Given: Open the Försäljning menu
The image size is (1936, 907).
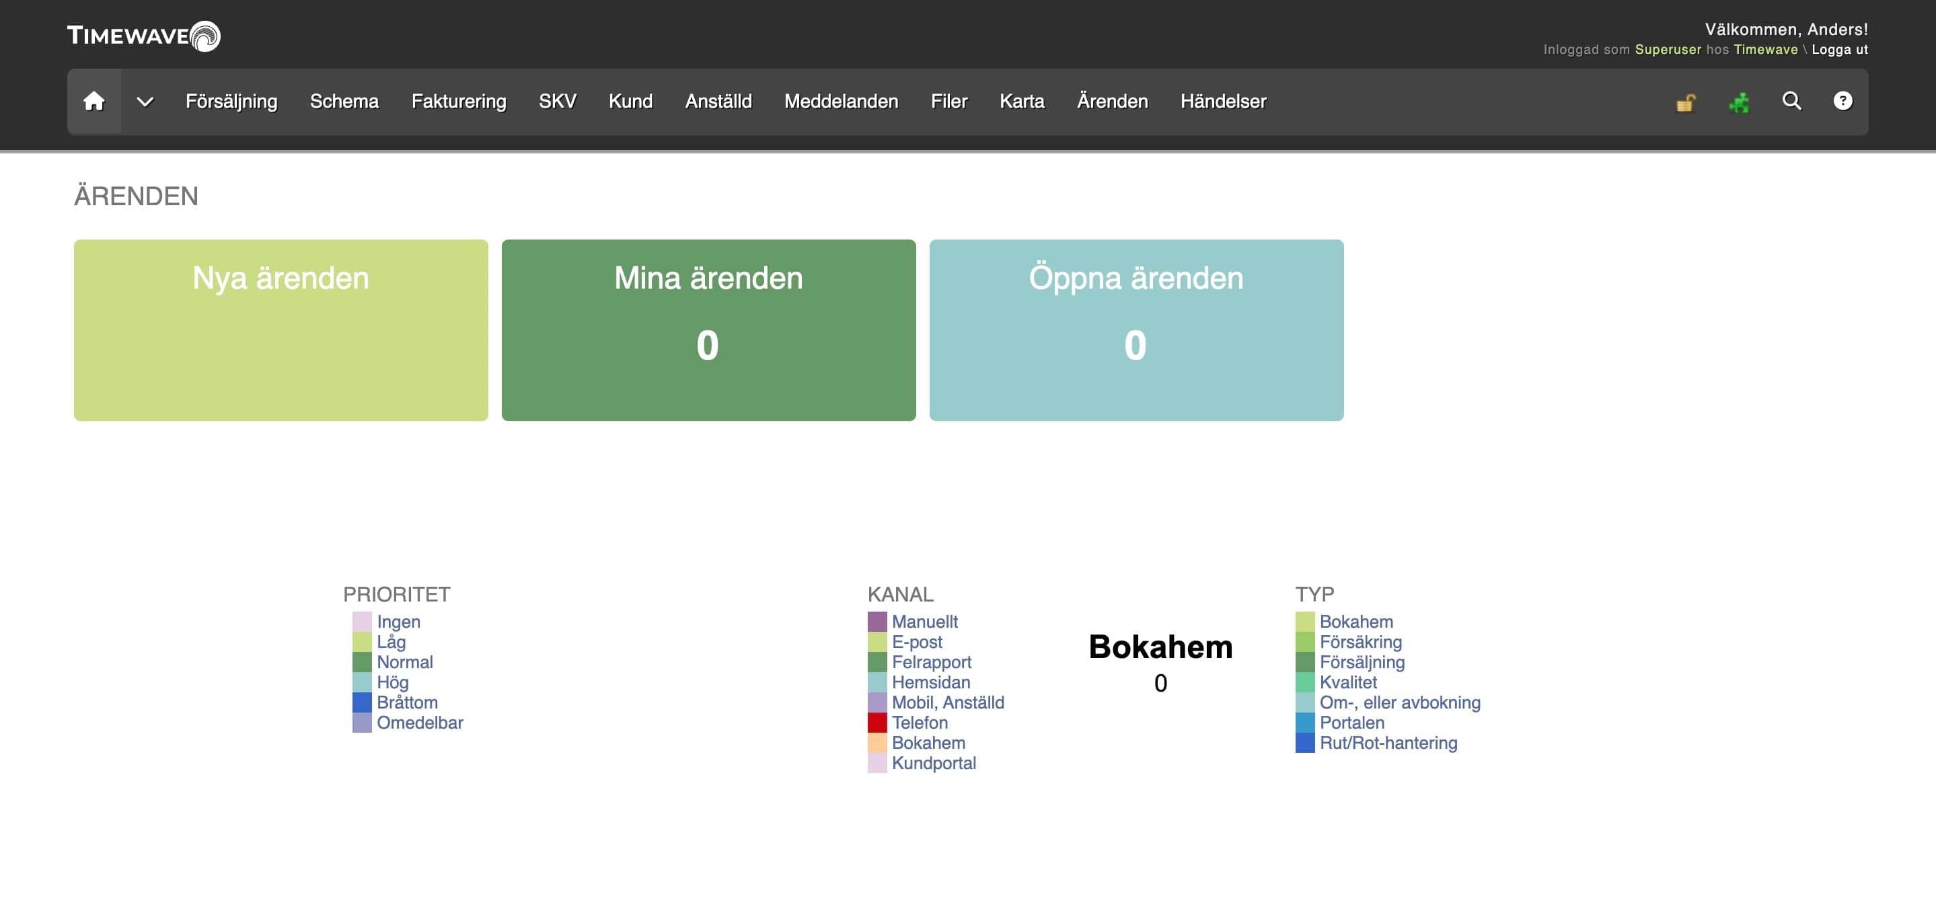Looking at the screenshot, I should pyautogui.click(x=231, y=102).
